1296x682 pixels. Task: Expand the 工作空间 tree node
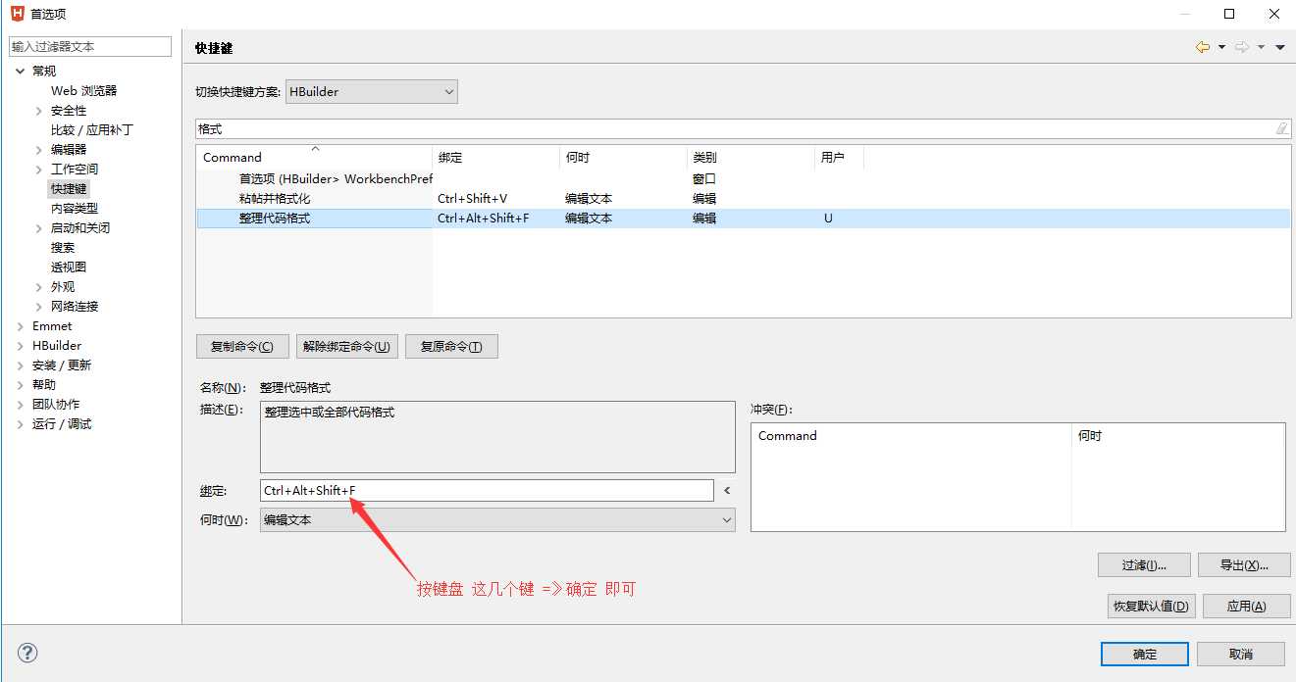point(39,170)
